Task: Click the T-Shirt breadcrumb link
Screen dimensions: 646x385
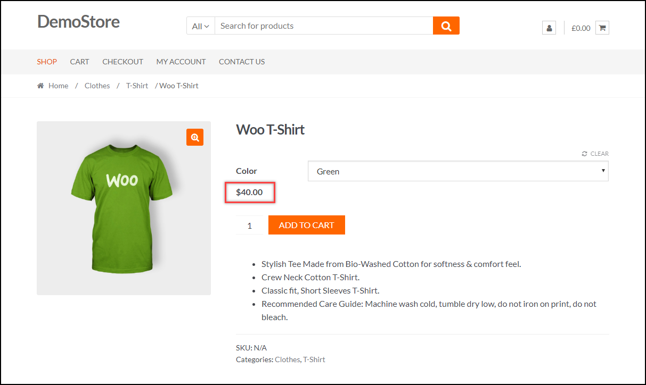Action: [x=137, y=86]
